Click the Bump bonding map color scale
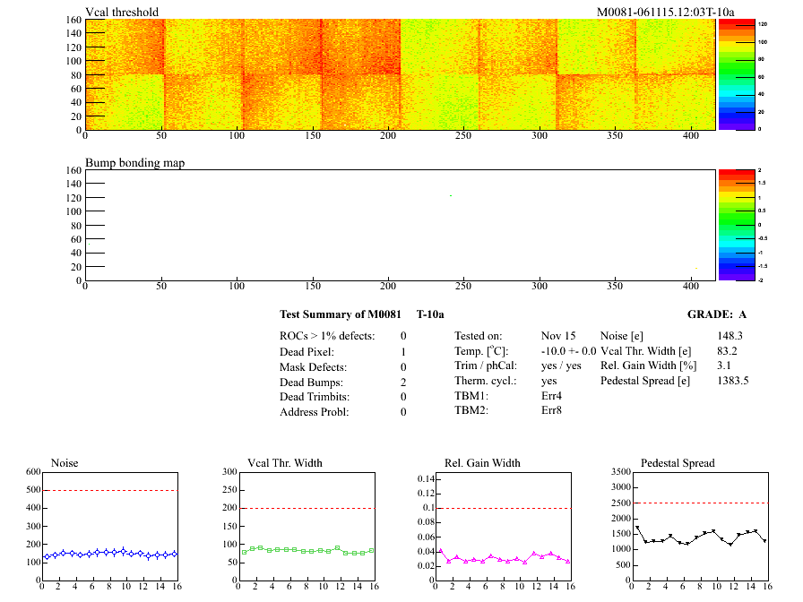Image resolution: width=803 pixels, height=602 pixels. click(737, 225)
